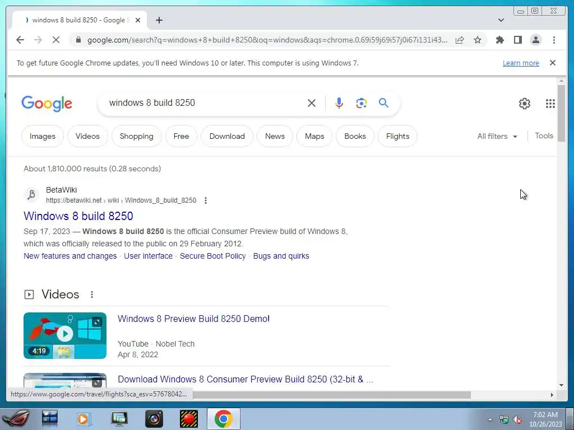This screenshot has height=430, width=574.
Task: Open New features and changes sitelink
Action: (70, 256)
